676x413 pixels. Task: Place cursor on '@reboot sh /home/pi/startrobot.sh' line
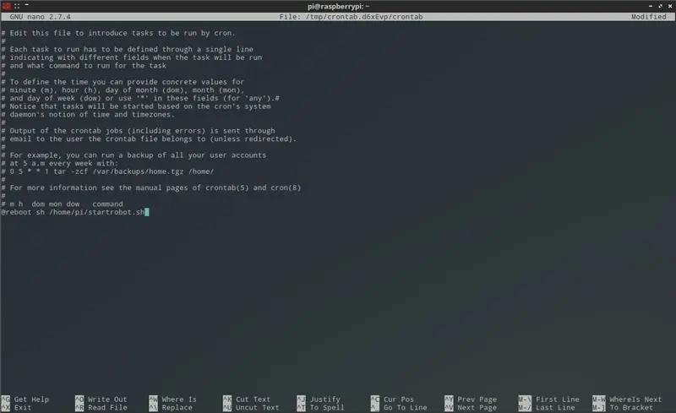click(x=74, y=212)
